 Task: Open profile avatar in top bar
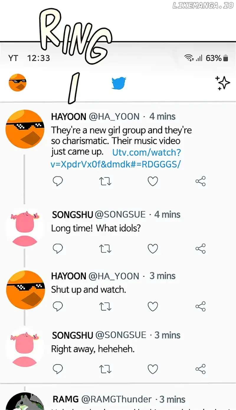[x=18, y=83]
